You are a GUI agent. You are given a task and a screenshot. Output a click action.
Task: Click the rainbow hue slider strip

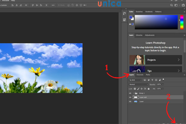point(181,22)
